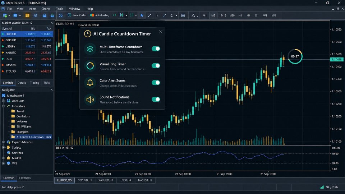
Task: Click the bar chart type icon
Action: [x=121, y=15]
